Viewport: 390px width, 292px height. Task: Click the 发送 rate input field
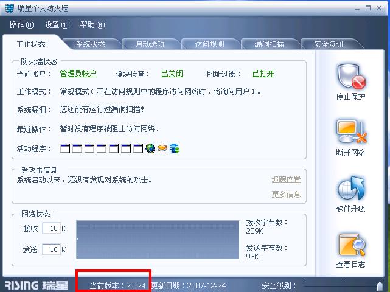pos(52,249)
